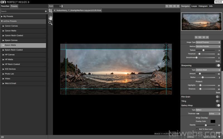This screenshot has height=139, width=223.
Task: Open the Image Type dropdown
Action: pos(208,42)
